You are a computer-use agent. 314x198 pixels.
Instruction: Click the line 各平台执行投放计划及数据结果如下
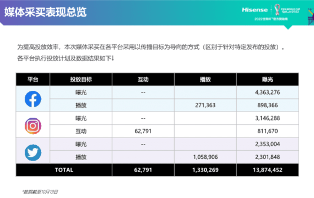[x=66, y=58]
